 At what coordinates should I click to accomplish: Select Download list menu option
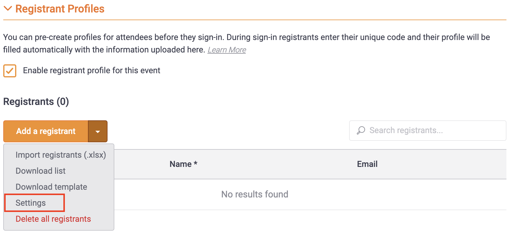click(x=41, y=171)
